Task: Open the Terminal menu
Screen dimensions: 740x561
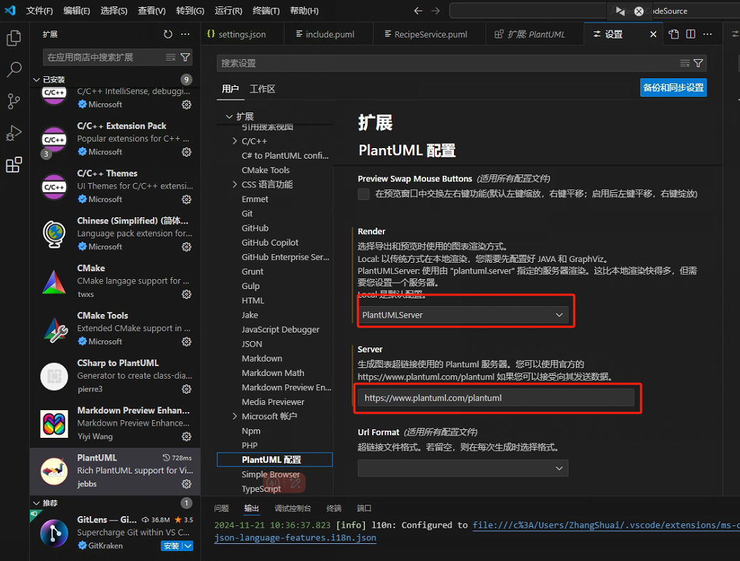Action: tap(265, 11)
